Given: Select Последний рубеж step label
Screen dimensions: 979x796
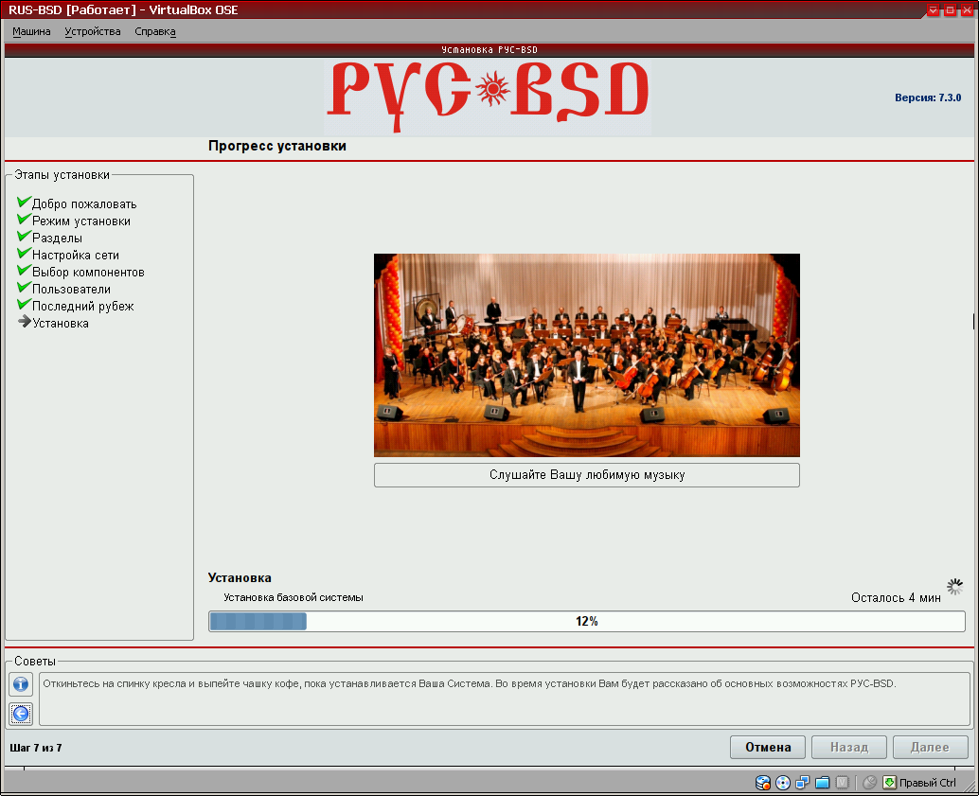Looking at the screenshot, I should click(83, 307).
